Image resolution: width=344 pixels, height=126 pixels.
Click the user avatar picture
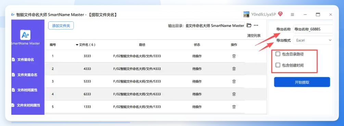[246, 14]
